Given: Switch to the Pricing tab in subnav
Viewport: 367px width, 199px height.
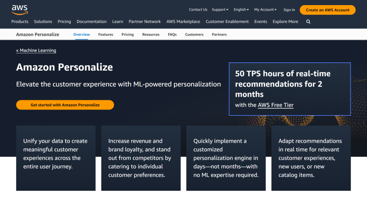Looking at the screenshot, I should [x=128, y=34].
